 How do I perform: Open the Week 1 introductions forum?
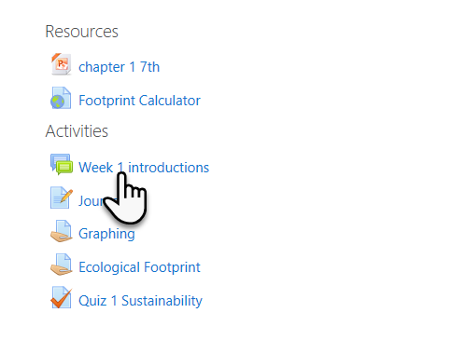point(144,168)
